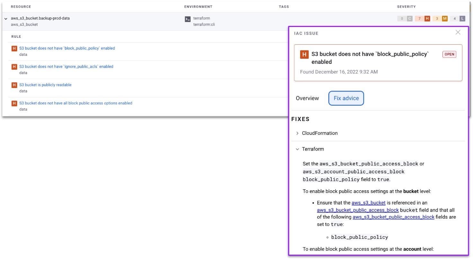Select the Fix advice tab
Image resolution: width=473 pixels, height=260 pixels.
point(346,98)
